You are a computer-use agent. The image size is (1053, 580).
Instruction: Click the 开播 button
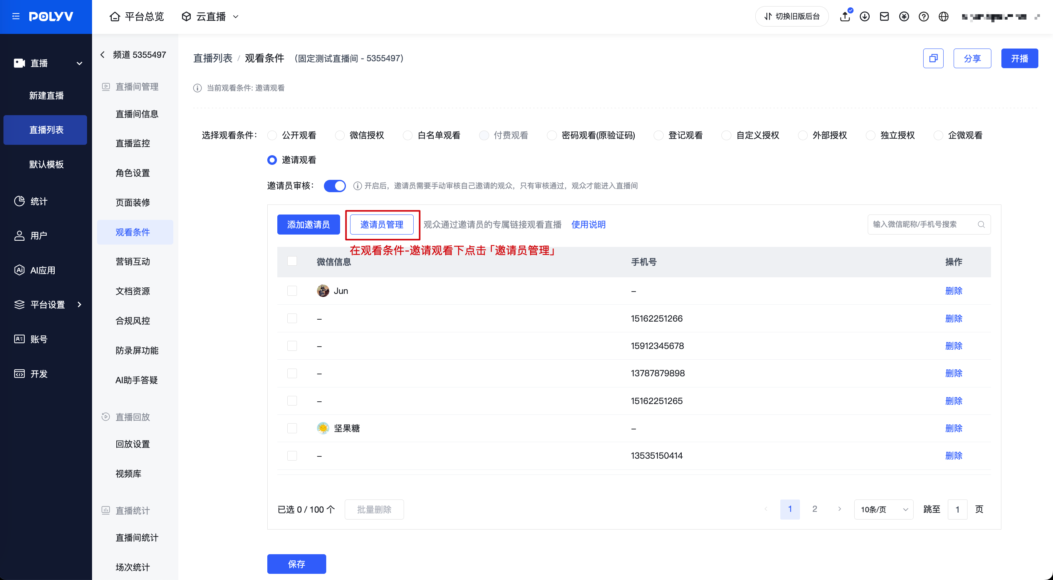point(1019,59)
